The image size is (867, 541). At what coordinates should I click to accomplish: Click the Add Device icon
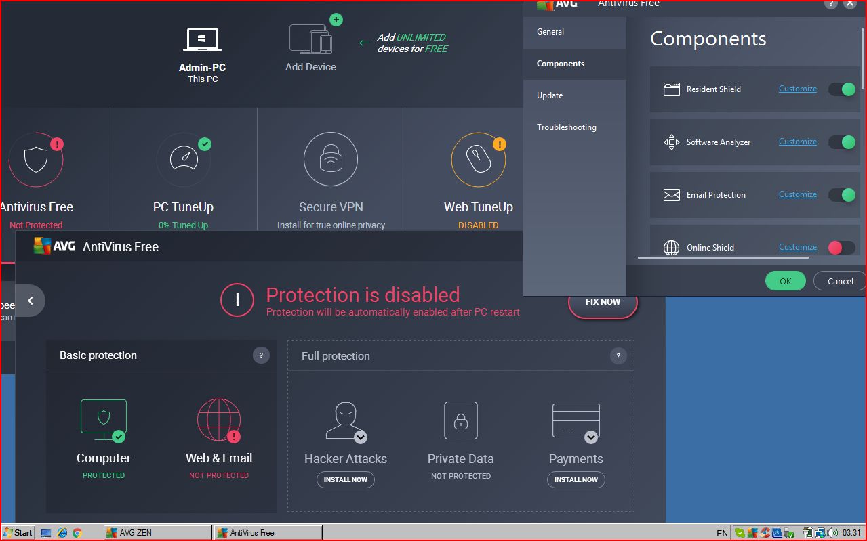(x=310, y=39)
